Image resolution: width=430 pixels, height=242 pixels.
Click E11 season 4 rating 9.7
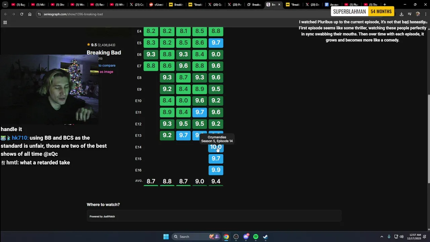[x=200, y=112]
